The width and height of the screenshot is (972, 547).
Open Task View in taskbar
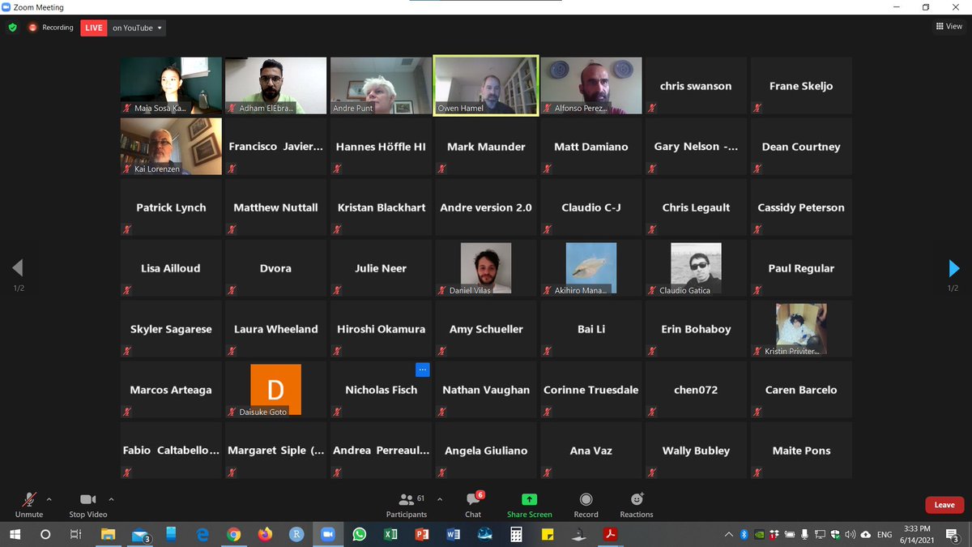tap(75, 535)
